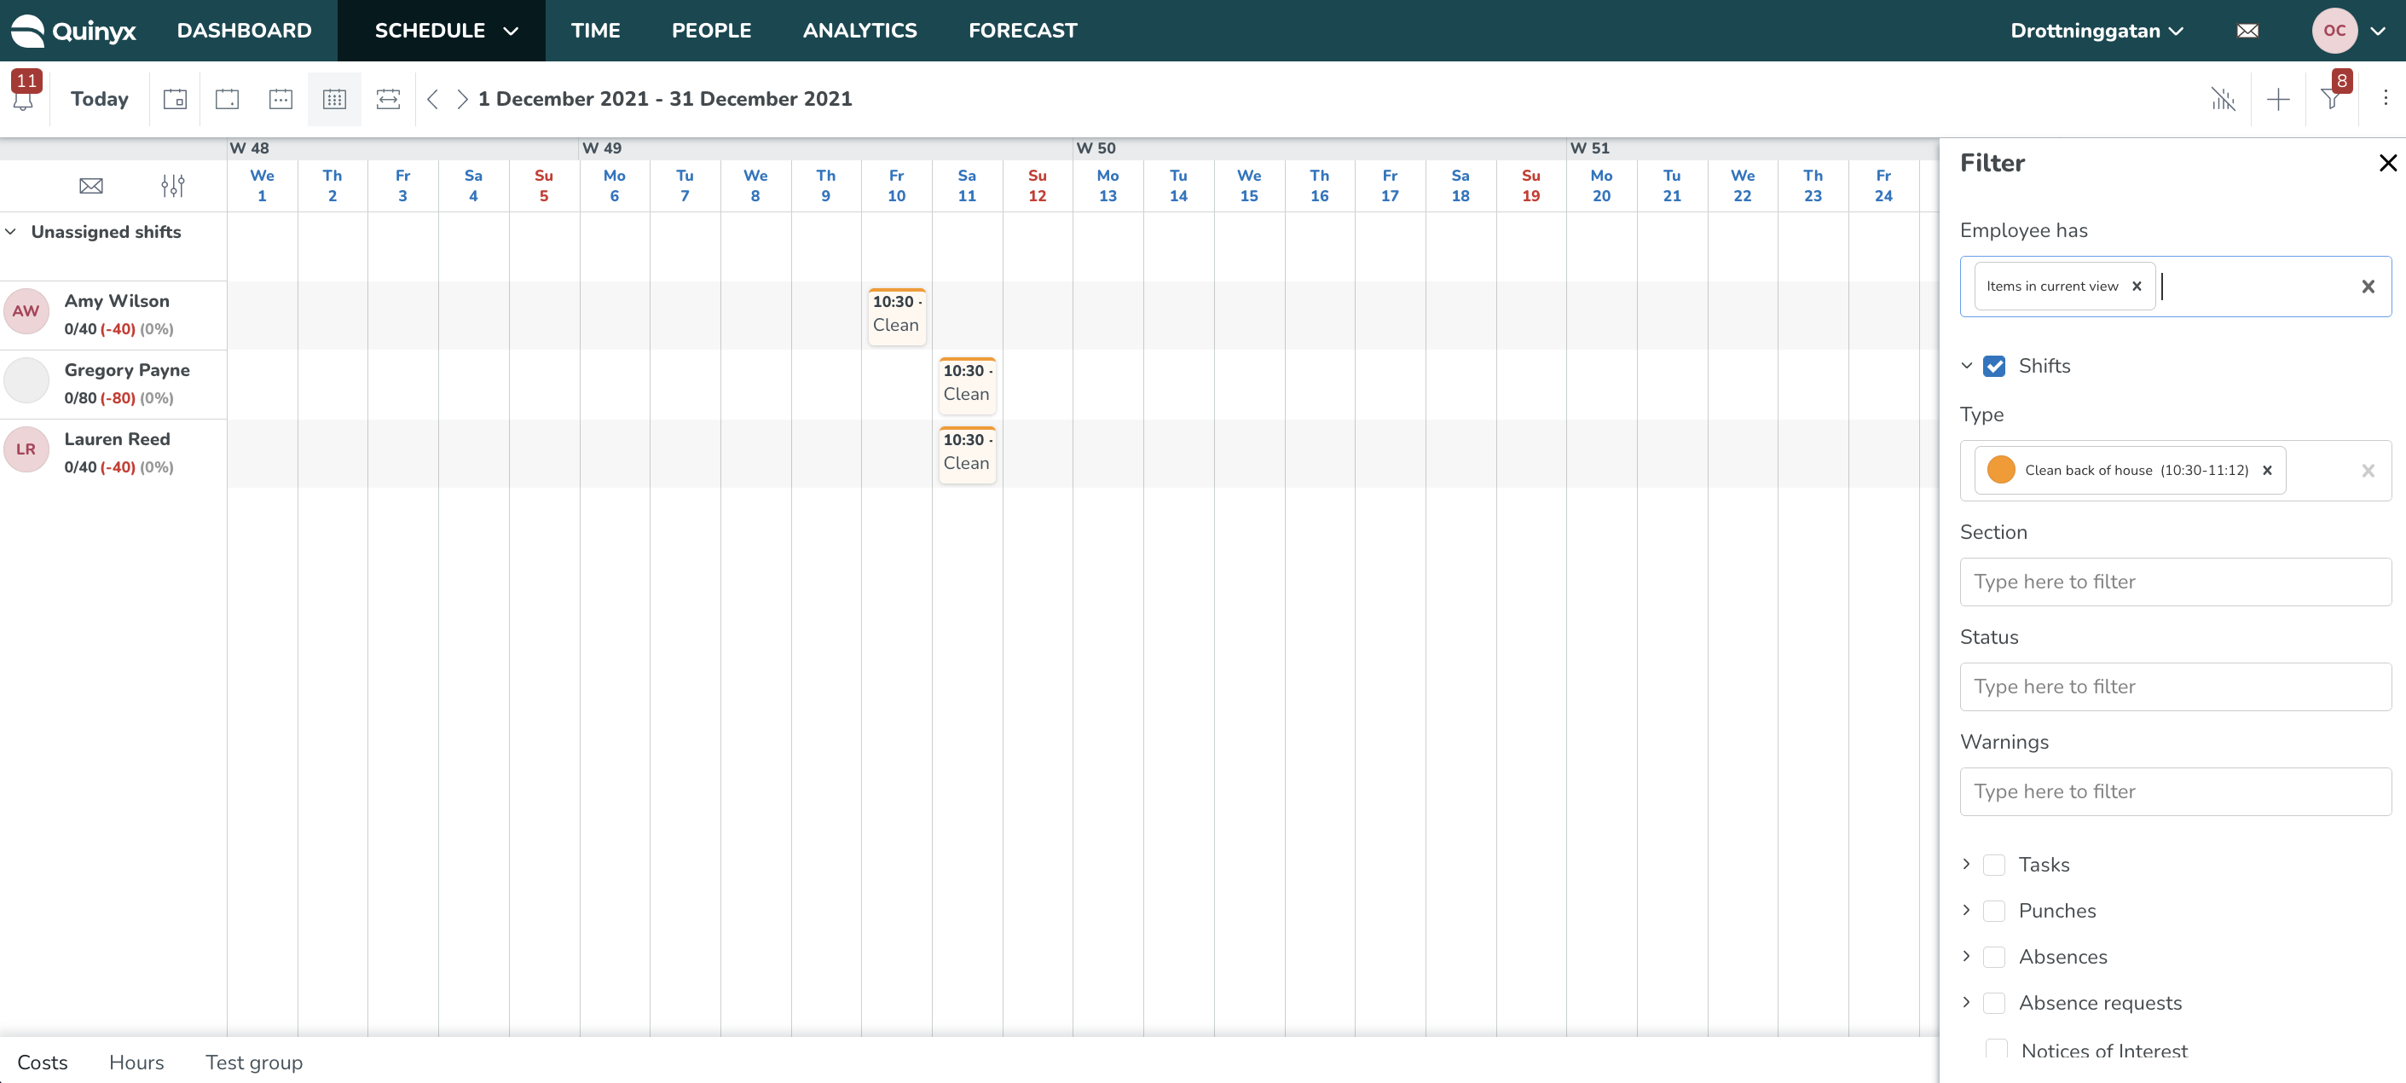2406x1083 pixels.
Task: Open the Dashboard tab
Action: 245,31
